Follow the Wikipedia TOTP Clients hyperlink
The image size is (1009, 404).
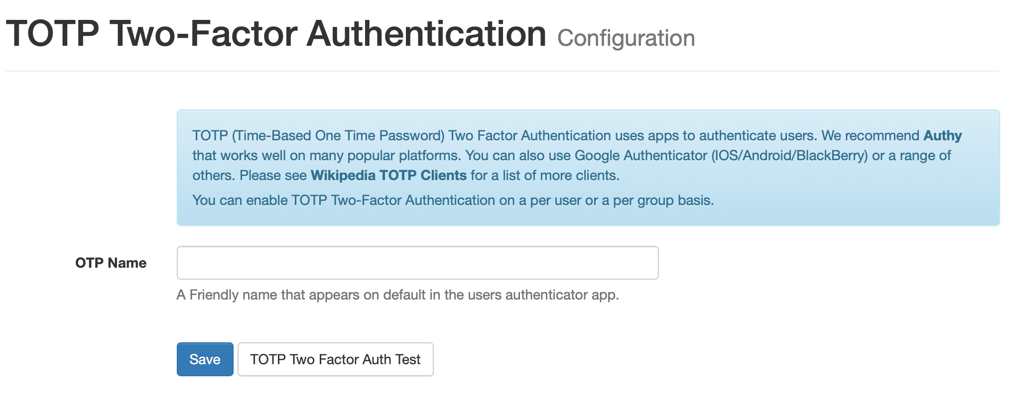[x=387, y=175]
